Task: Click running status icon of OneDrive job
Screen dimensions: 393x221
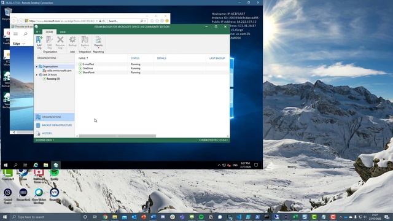Action: [80, 68]
